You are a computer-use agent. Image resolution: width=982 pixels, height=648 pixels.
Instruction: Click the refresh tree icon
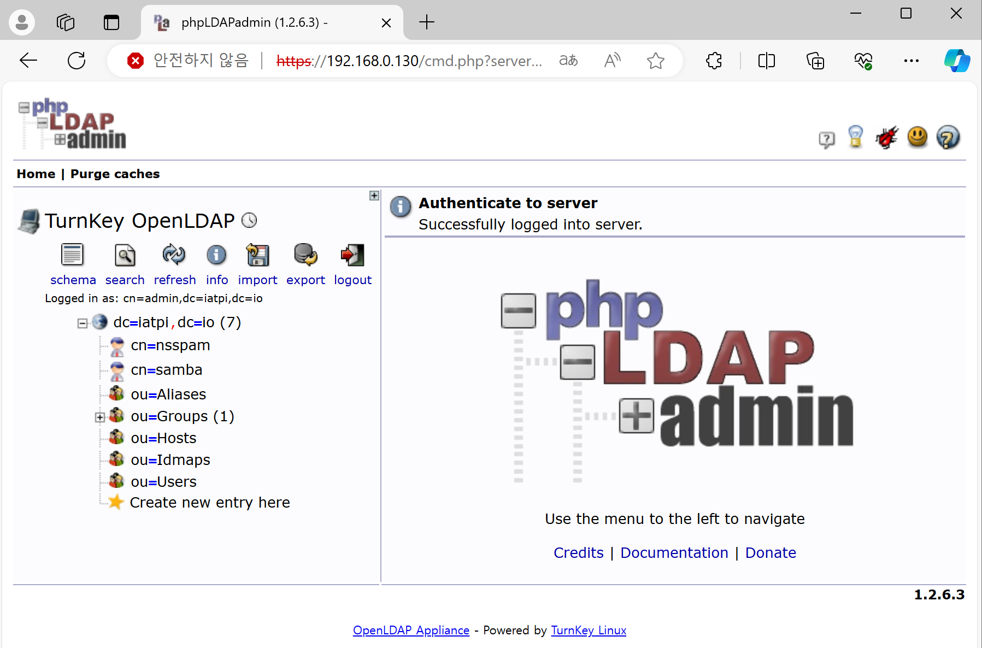tap(174, 255)
